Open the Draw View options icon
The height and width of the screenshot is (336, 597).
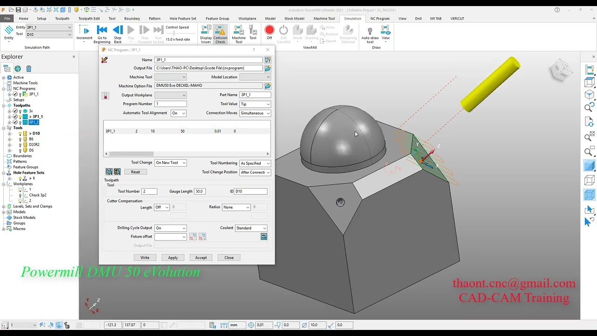386,31
